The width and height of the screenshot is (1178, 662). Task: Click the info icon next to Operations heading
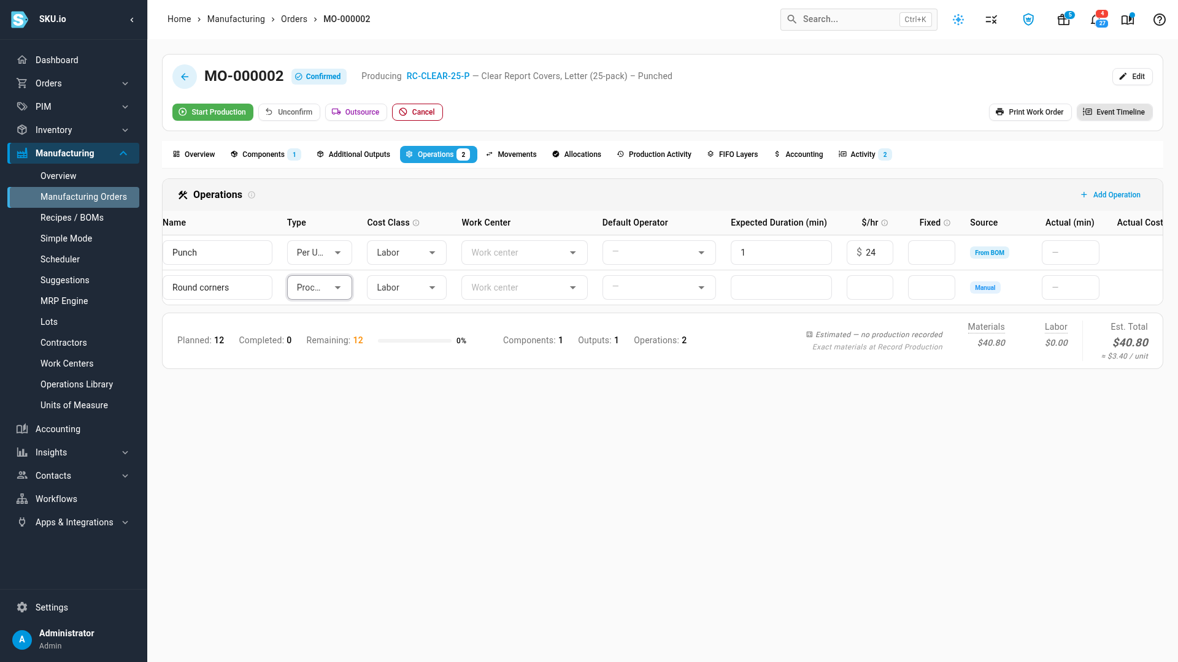[252, 195]
